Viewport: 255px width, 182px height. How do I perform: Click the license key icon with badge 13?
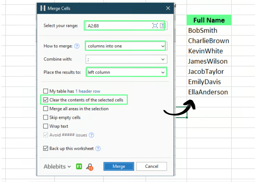[90, 167]
